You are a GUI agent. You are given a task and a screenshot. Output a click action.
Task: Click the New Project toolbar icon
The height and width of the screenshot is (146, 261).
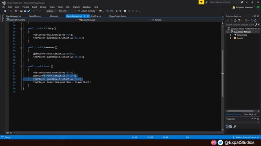(16, 11)
